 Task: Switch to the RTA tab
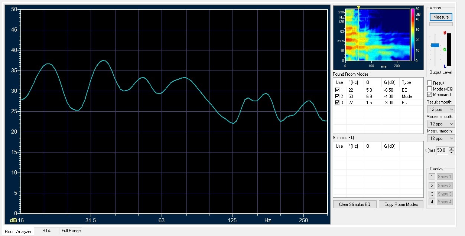click(46, 231)
